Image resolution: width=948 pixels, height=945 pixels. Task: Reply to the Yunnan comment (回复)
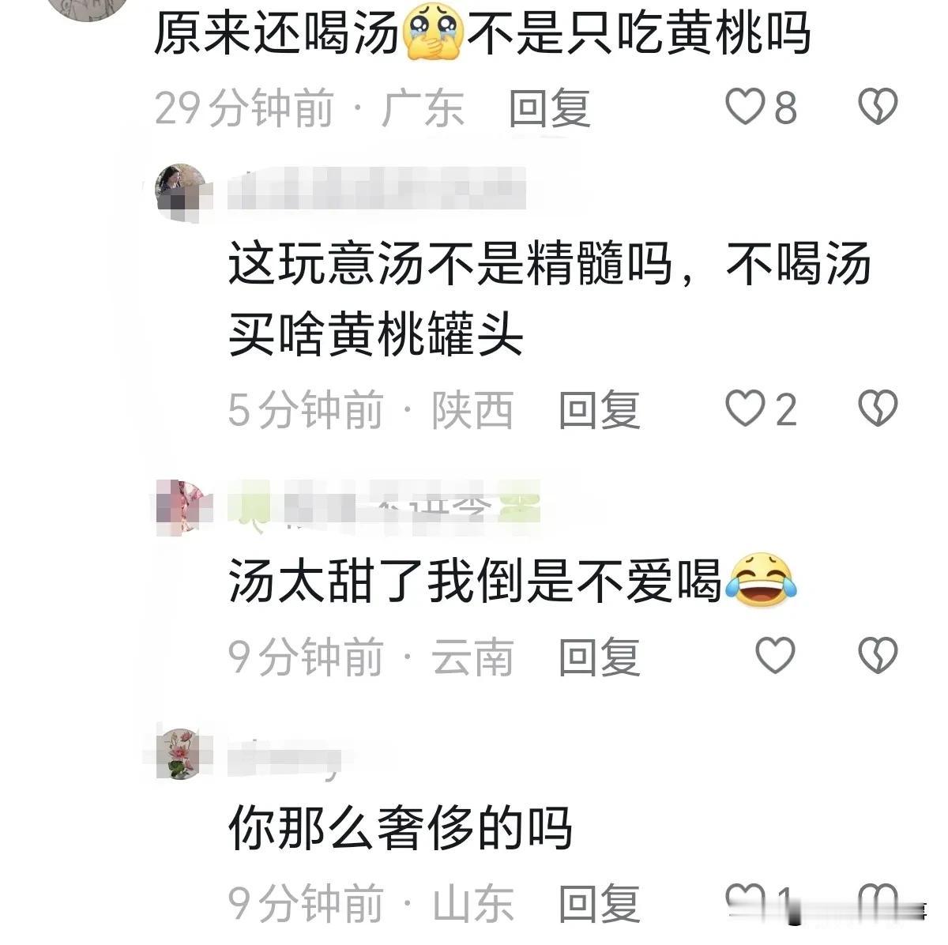pyautogui.click(x=600, y=657)
